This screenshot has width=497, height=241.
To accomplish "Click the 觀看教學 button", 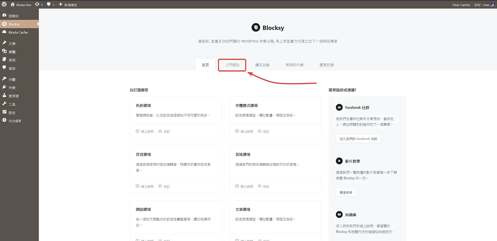I will (x=346, y=193).
